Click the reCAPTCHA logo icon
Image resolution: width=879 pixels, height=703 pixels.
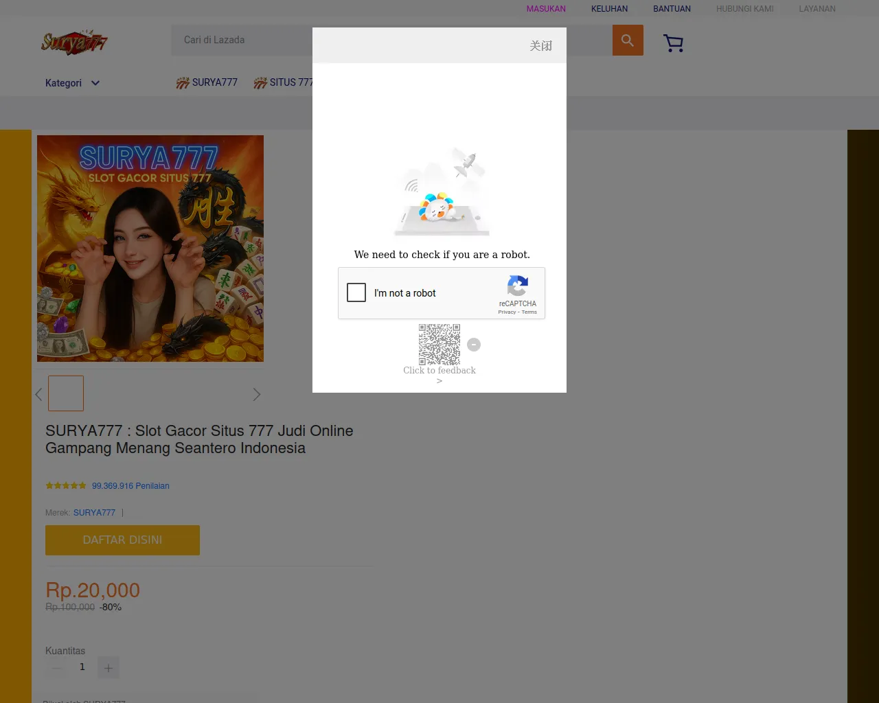(x=518, y=286)
